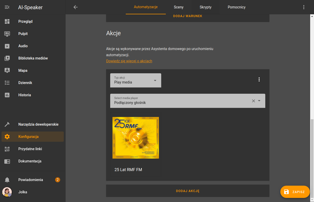The height and width of the screenshot is (202, 314).
Task: Expand the Typ akcji dropdown
Action: [135, 80]
